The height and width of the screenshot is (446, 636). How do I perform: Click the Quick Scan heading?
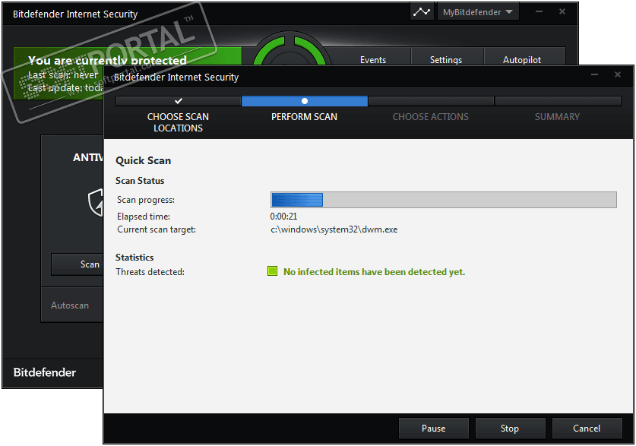click(143, 160)
